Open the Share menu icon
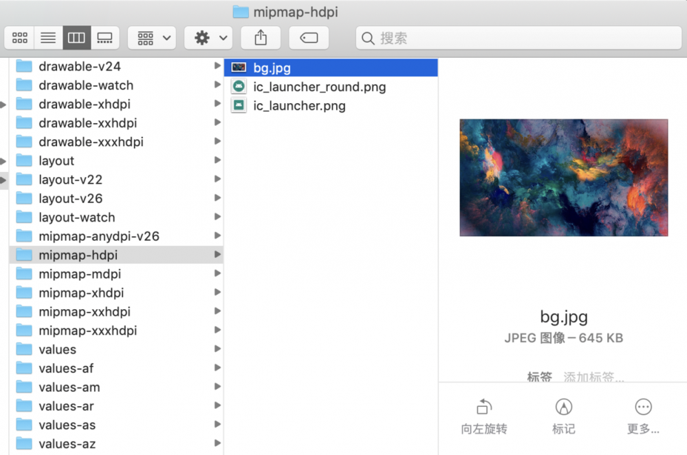687x455 pixels. pyautogui.click(x=260, y=38)
